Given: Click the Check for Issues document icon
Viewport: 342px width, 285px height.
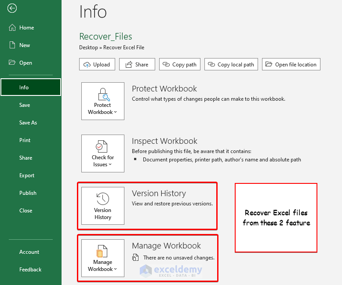Looking at the screenshot, I should pos(102,146).
